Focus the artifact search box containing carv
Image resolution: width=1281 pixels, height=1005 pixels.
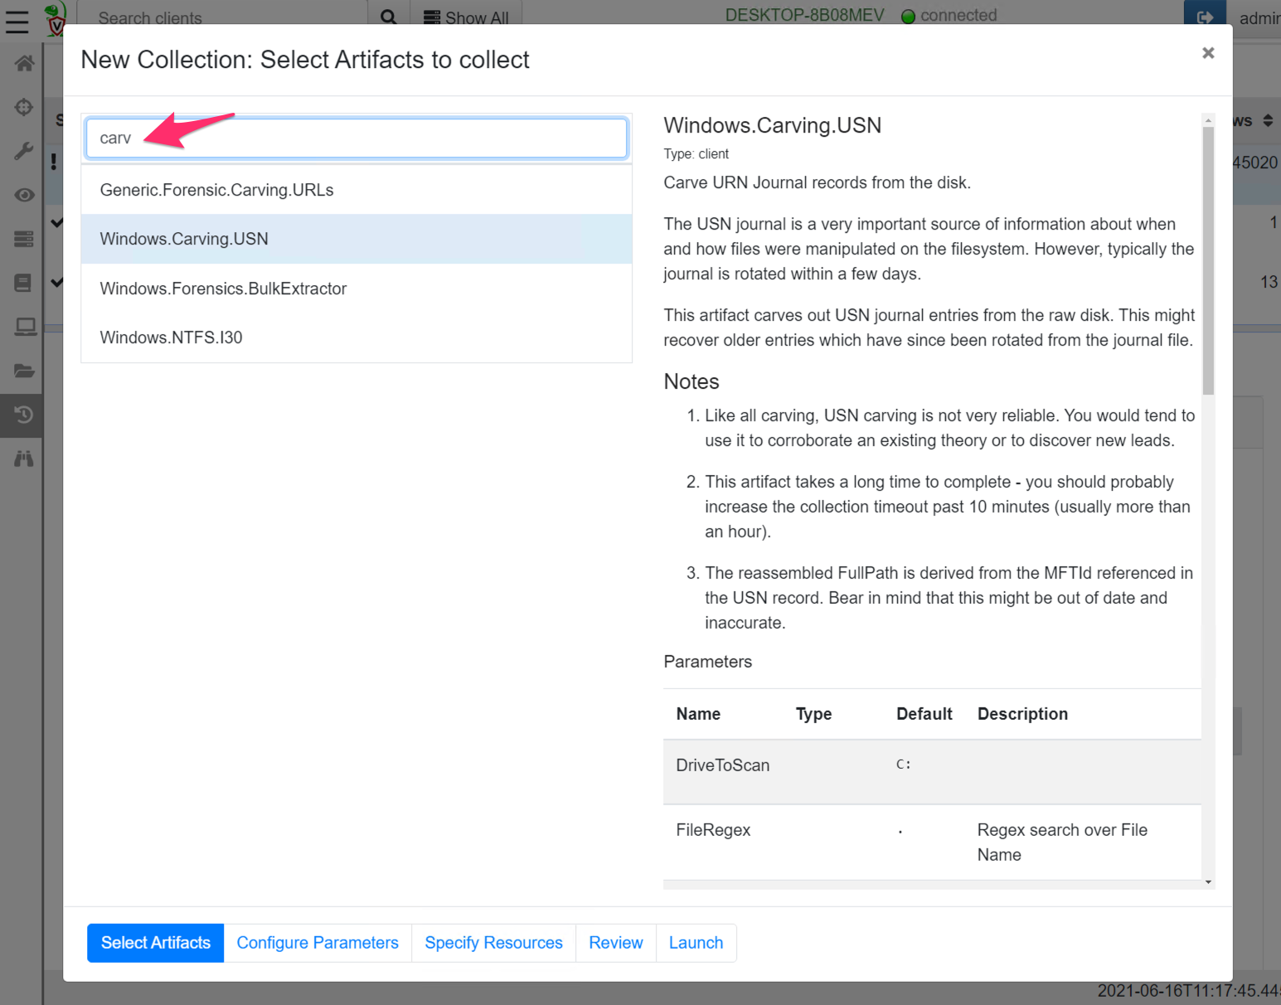pos(357,138)
